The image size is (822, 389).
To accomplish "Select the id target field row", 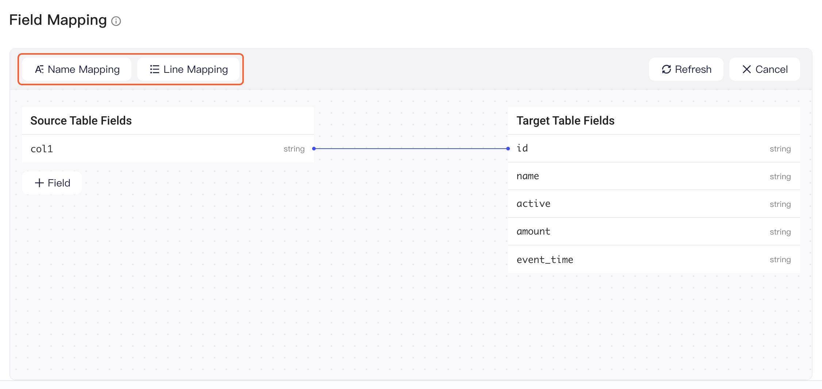I will coord(654,149).
